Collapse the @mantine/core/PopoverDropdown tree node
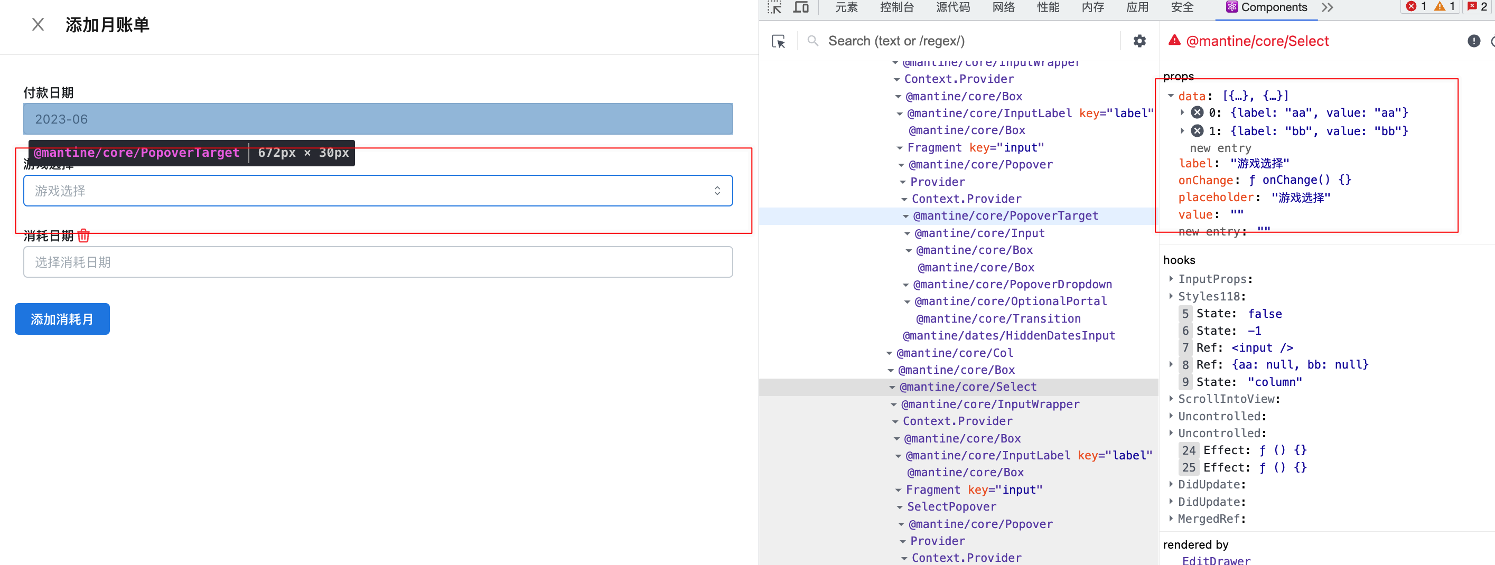Viewport: 1495px width, 565px height. (905, 284)
